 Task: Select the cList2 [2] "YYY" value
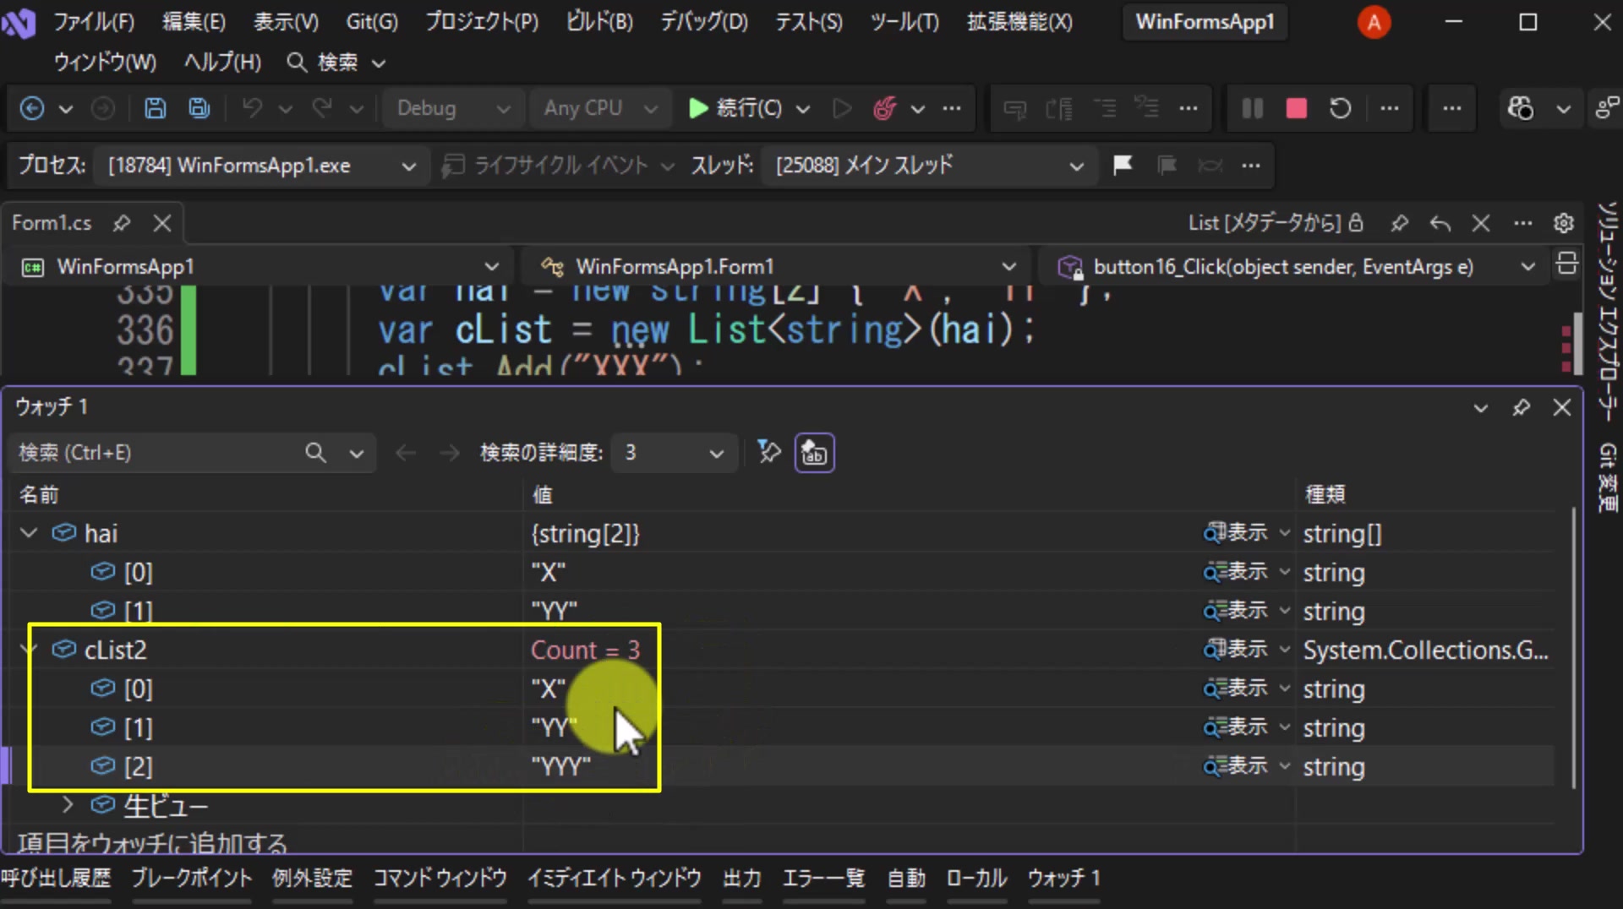(x=561, y=766)
